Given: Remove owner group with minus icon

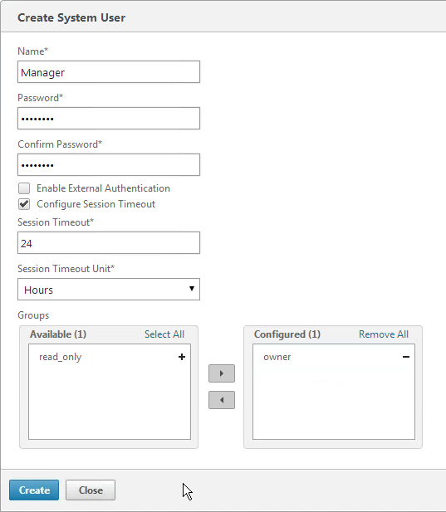Looking at the screenshot, I should 406,357.
